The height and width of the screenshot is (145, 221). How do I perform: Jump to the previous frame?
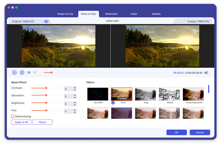click(29, 72)
